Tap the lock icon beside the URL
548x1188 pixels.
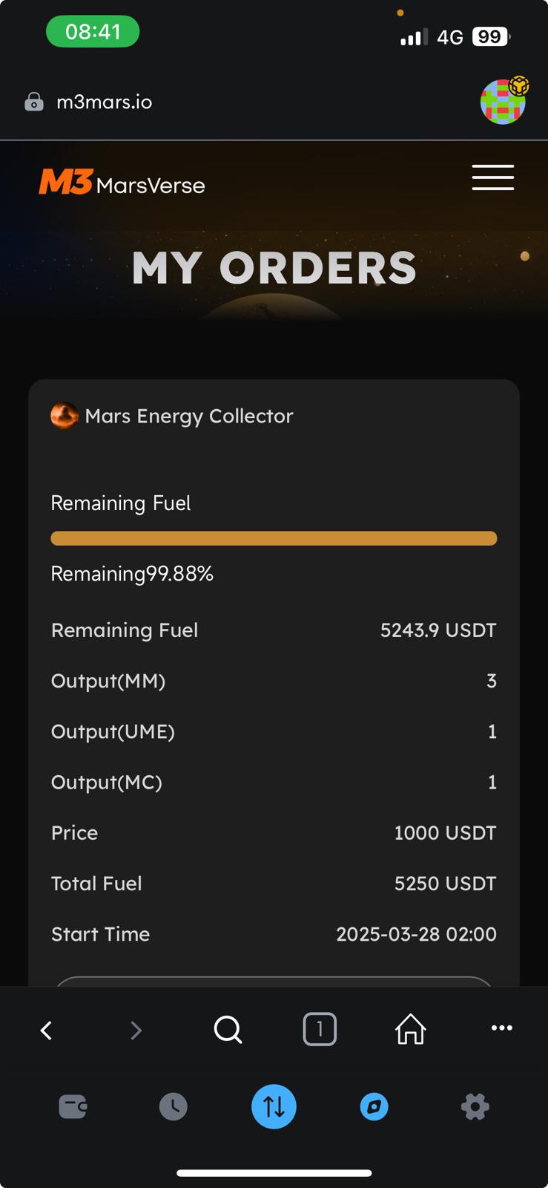click(x=34, y=102)
